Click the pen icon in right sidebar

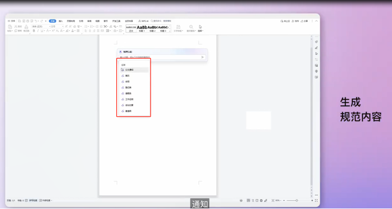(x=316, y=48)
